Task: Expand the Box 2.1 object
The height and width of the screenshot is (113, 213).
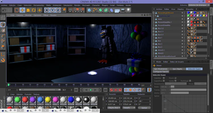Action: pos(154,31)
